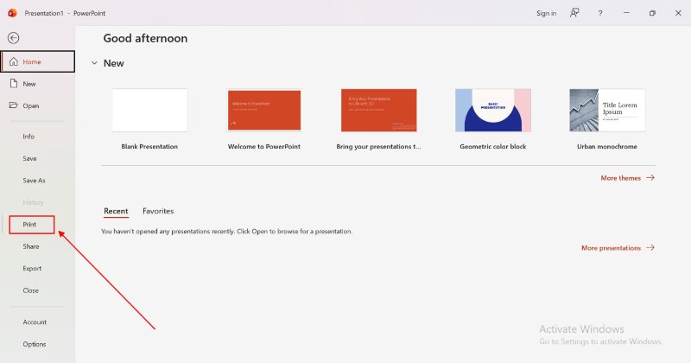Click the back arrow icon
This screenshot has width=691, height=363.
[13, 38]
